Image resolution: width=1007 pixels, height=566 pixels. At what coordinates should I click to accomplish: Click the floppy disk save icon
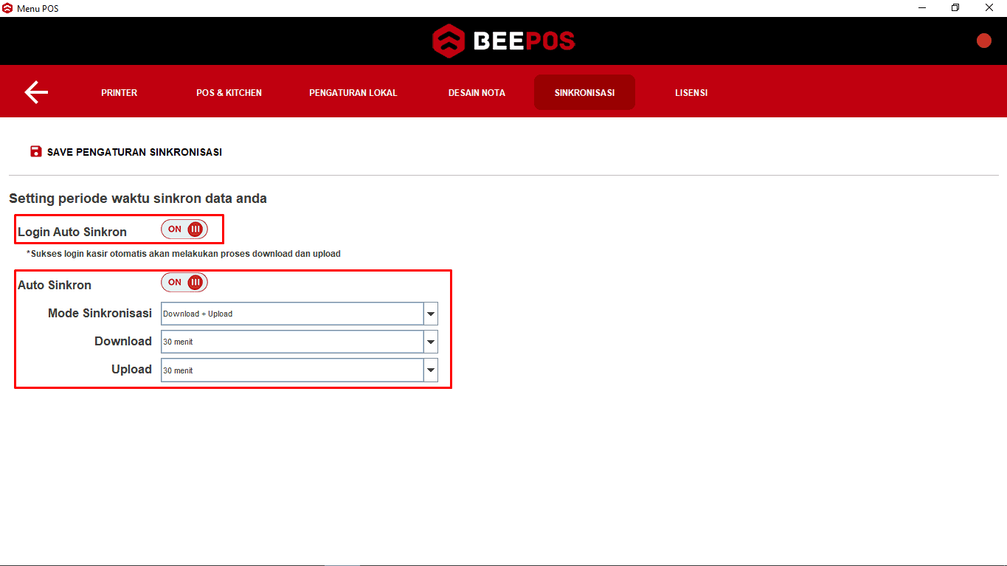coord(35,151)
